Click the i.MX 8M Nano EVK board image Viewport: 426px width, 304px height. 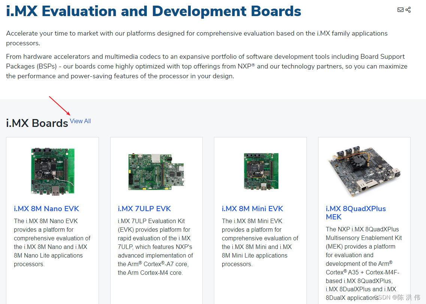52,170
